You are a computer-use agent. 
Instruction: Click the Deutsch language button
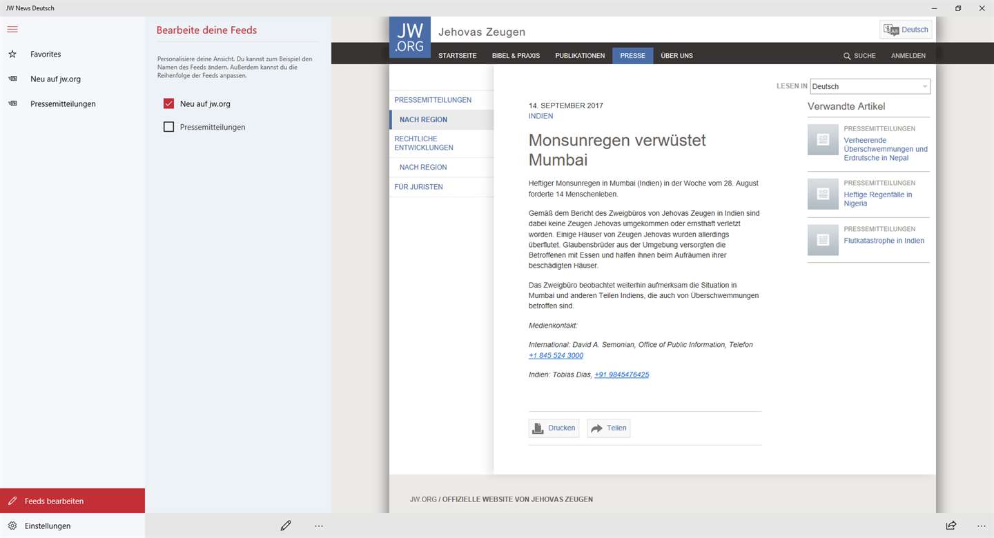[x=906, y=30]
